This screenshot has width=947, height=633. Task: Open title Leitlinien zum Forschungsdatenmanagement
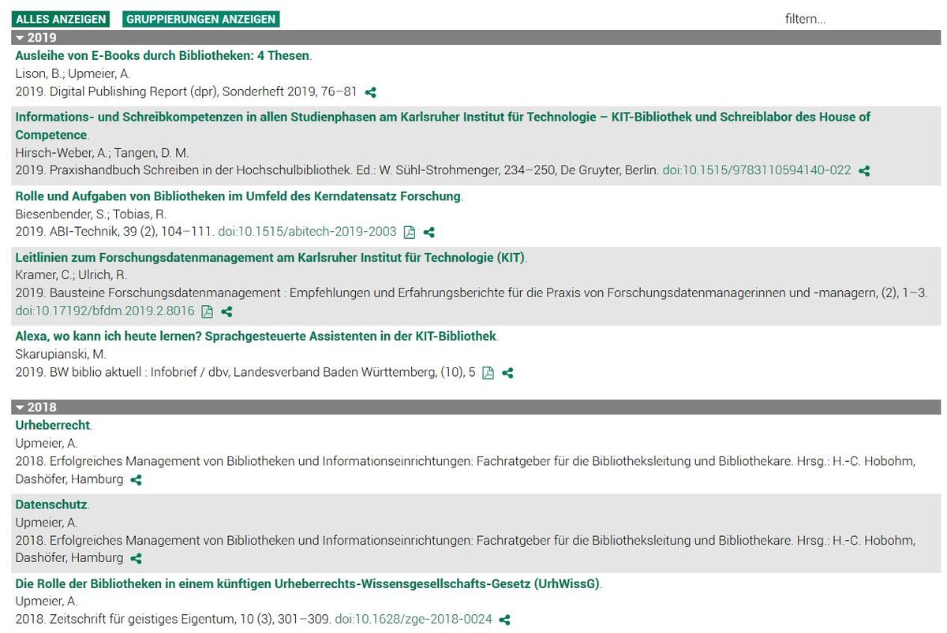pos(270,258)
